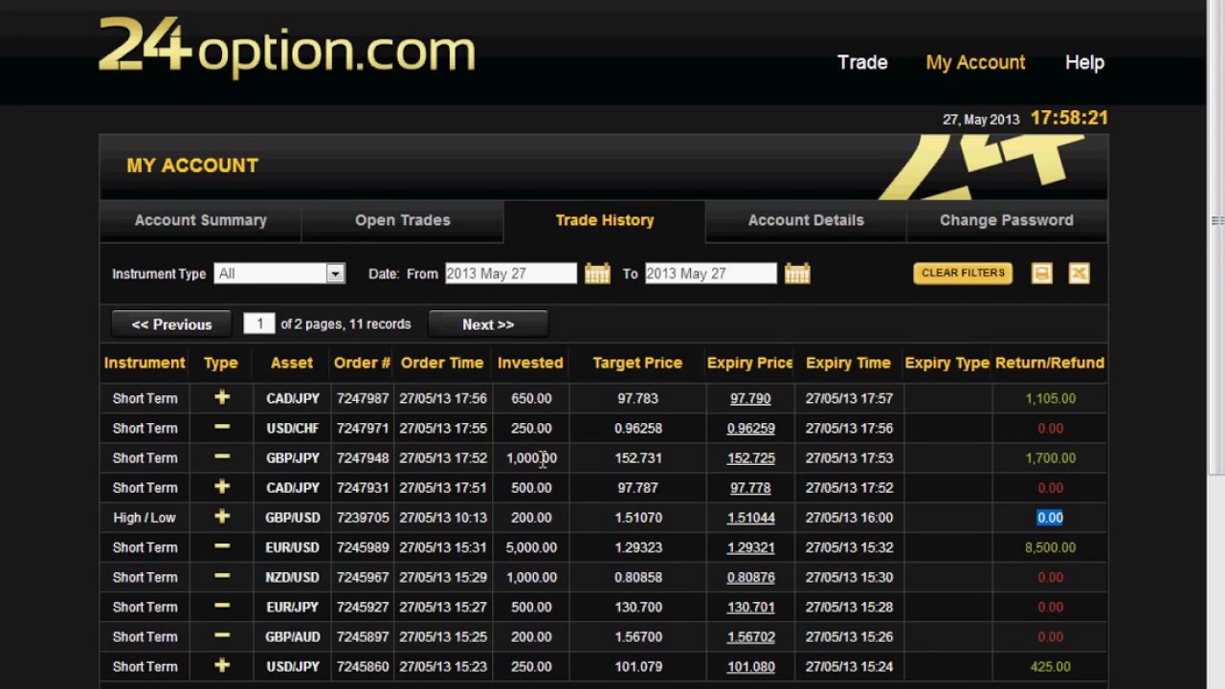Screen dimensions: 1225x689
Task: Click the Asset column header
Action: (292, 363)
